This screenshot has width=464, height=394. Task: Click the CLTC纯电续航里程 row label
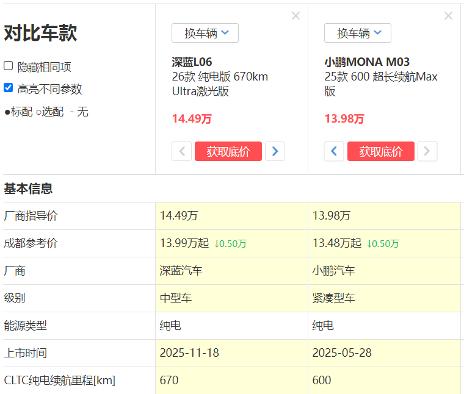coord(60,381)
